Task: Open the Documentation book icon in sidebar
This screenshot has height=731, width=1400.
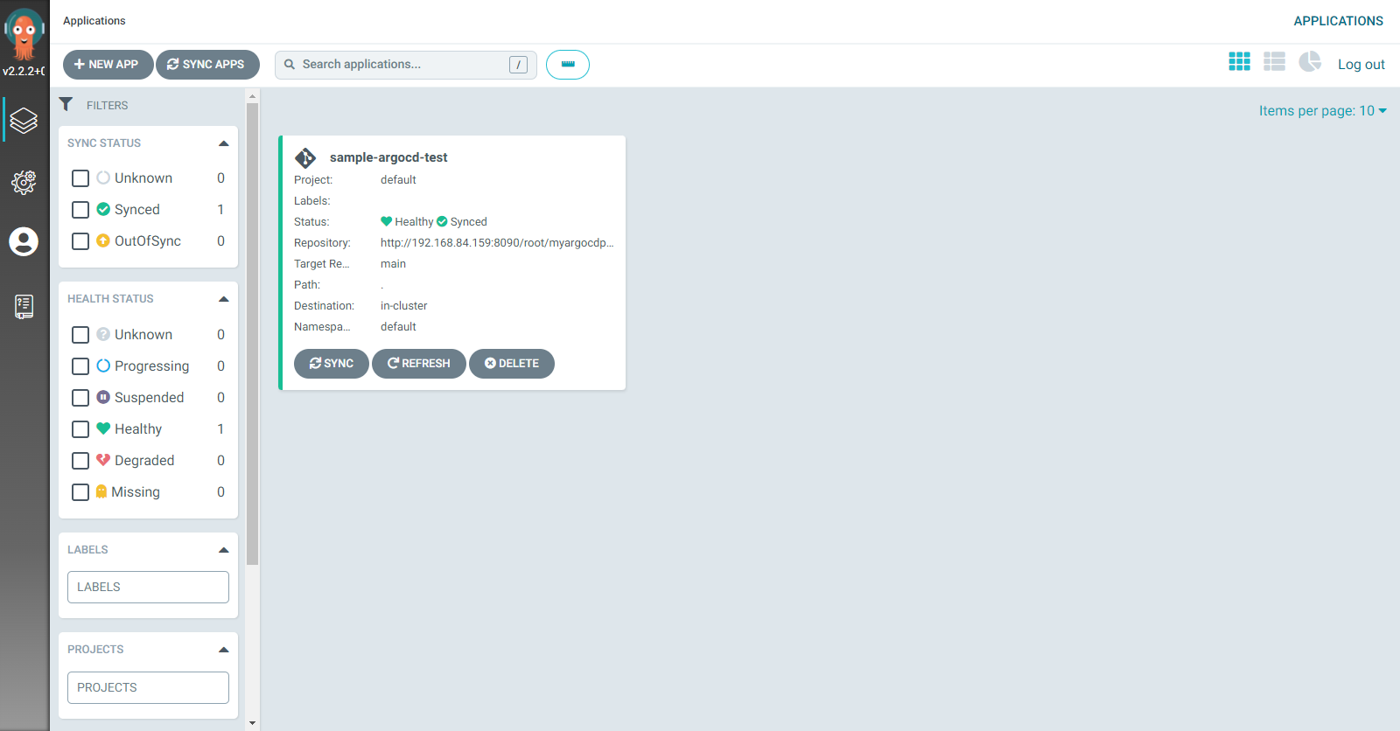Action: click(24, 306)
